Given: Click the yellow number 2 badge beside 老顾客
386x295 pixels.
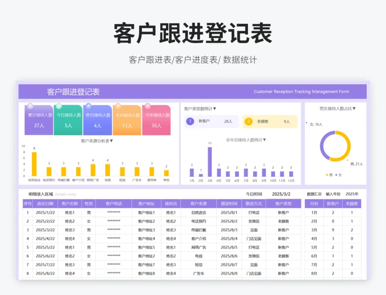Looking at the screenshot, I should click(248, 122).
